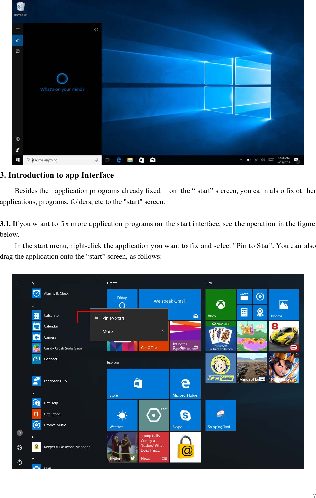Select Pin to Start in the context menu
316x498 pixels.
[113, 318]
